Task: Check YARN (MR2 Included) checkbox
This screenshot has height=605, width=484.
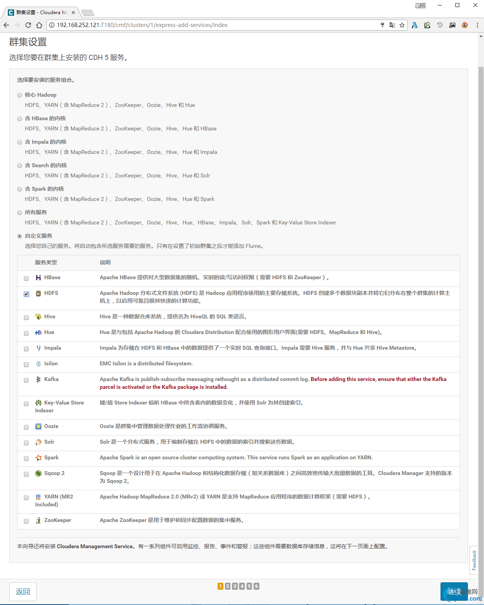Action: click(26, 498)
